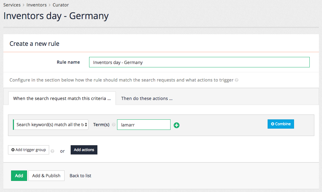Select the 'When the search request match this criteria' tab

click(x=62, y=98)
